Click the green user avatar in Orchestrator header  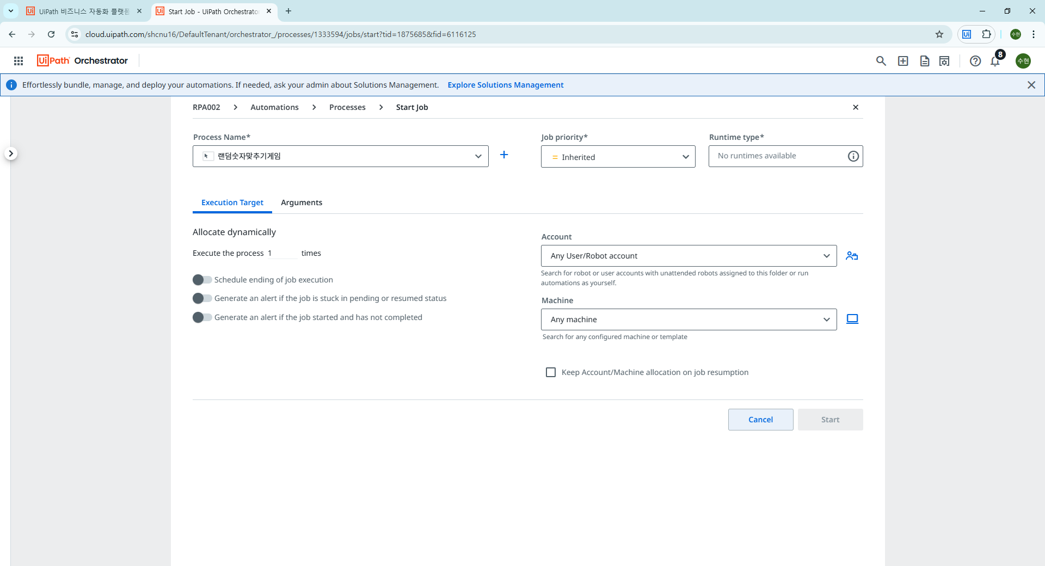click(x=1023, y=61)
